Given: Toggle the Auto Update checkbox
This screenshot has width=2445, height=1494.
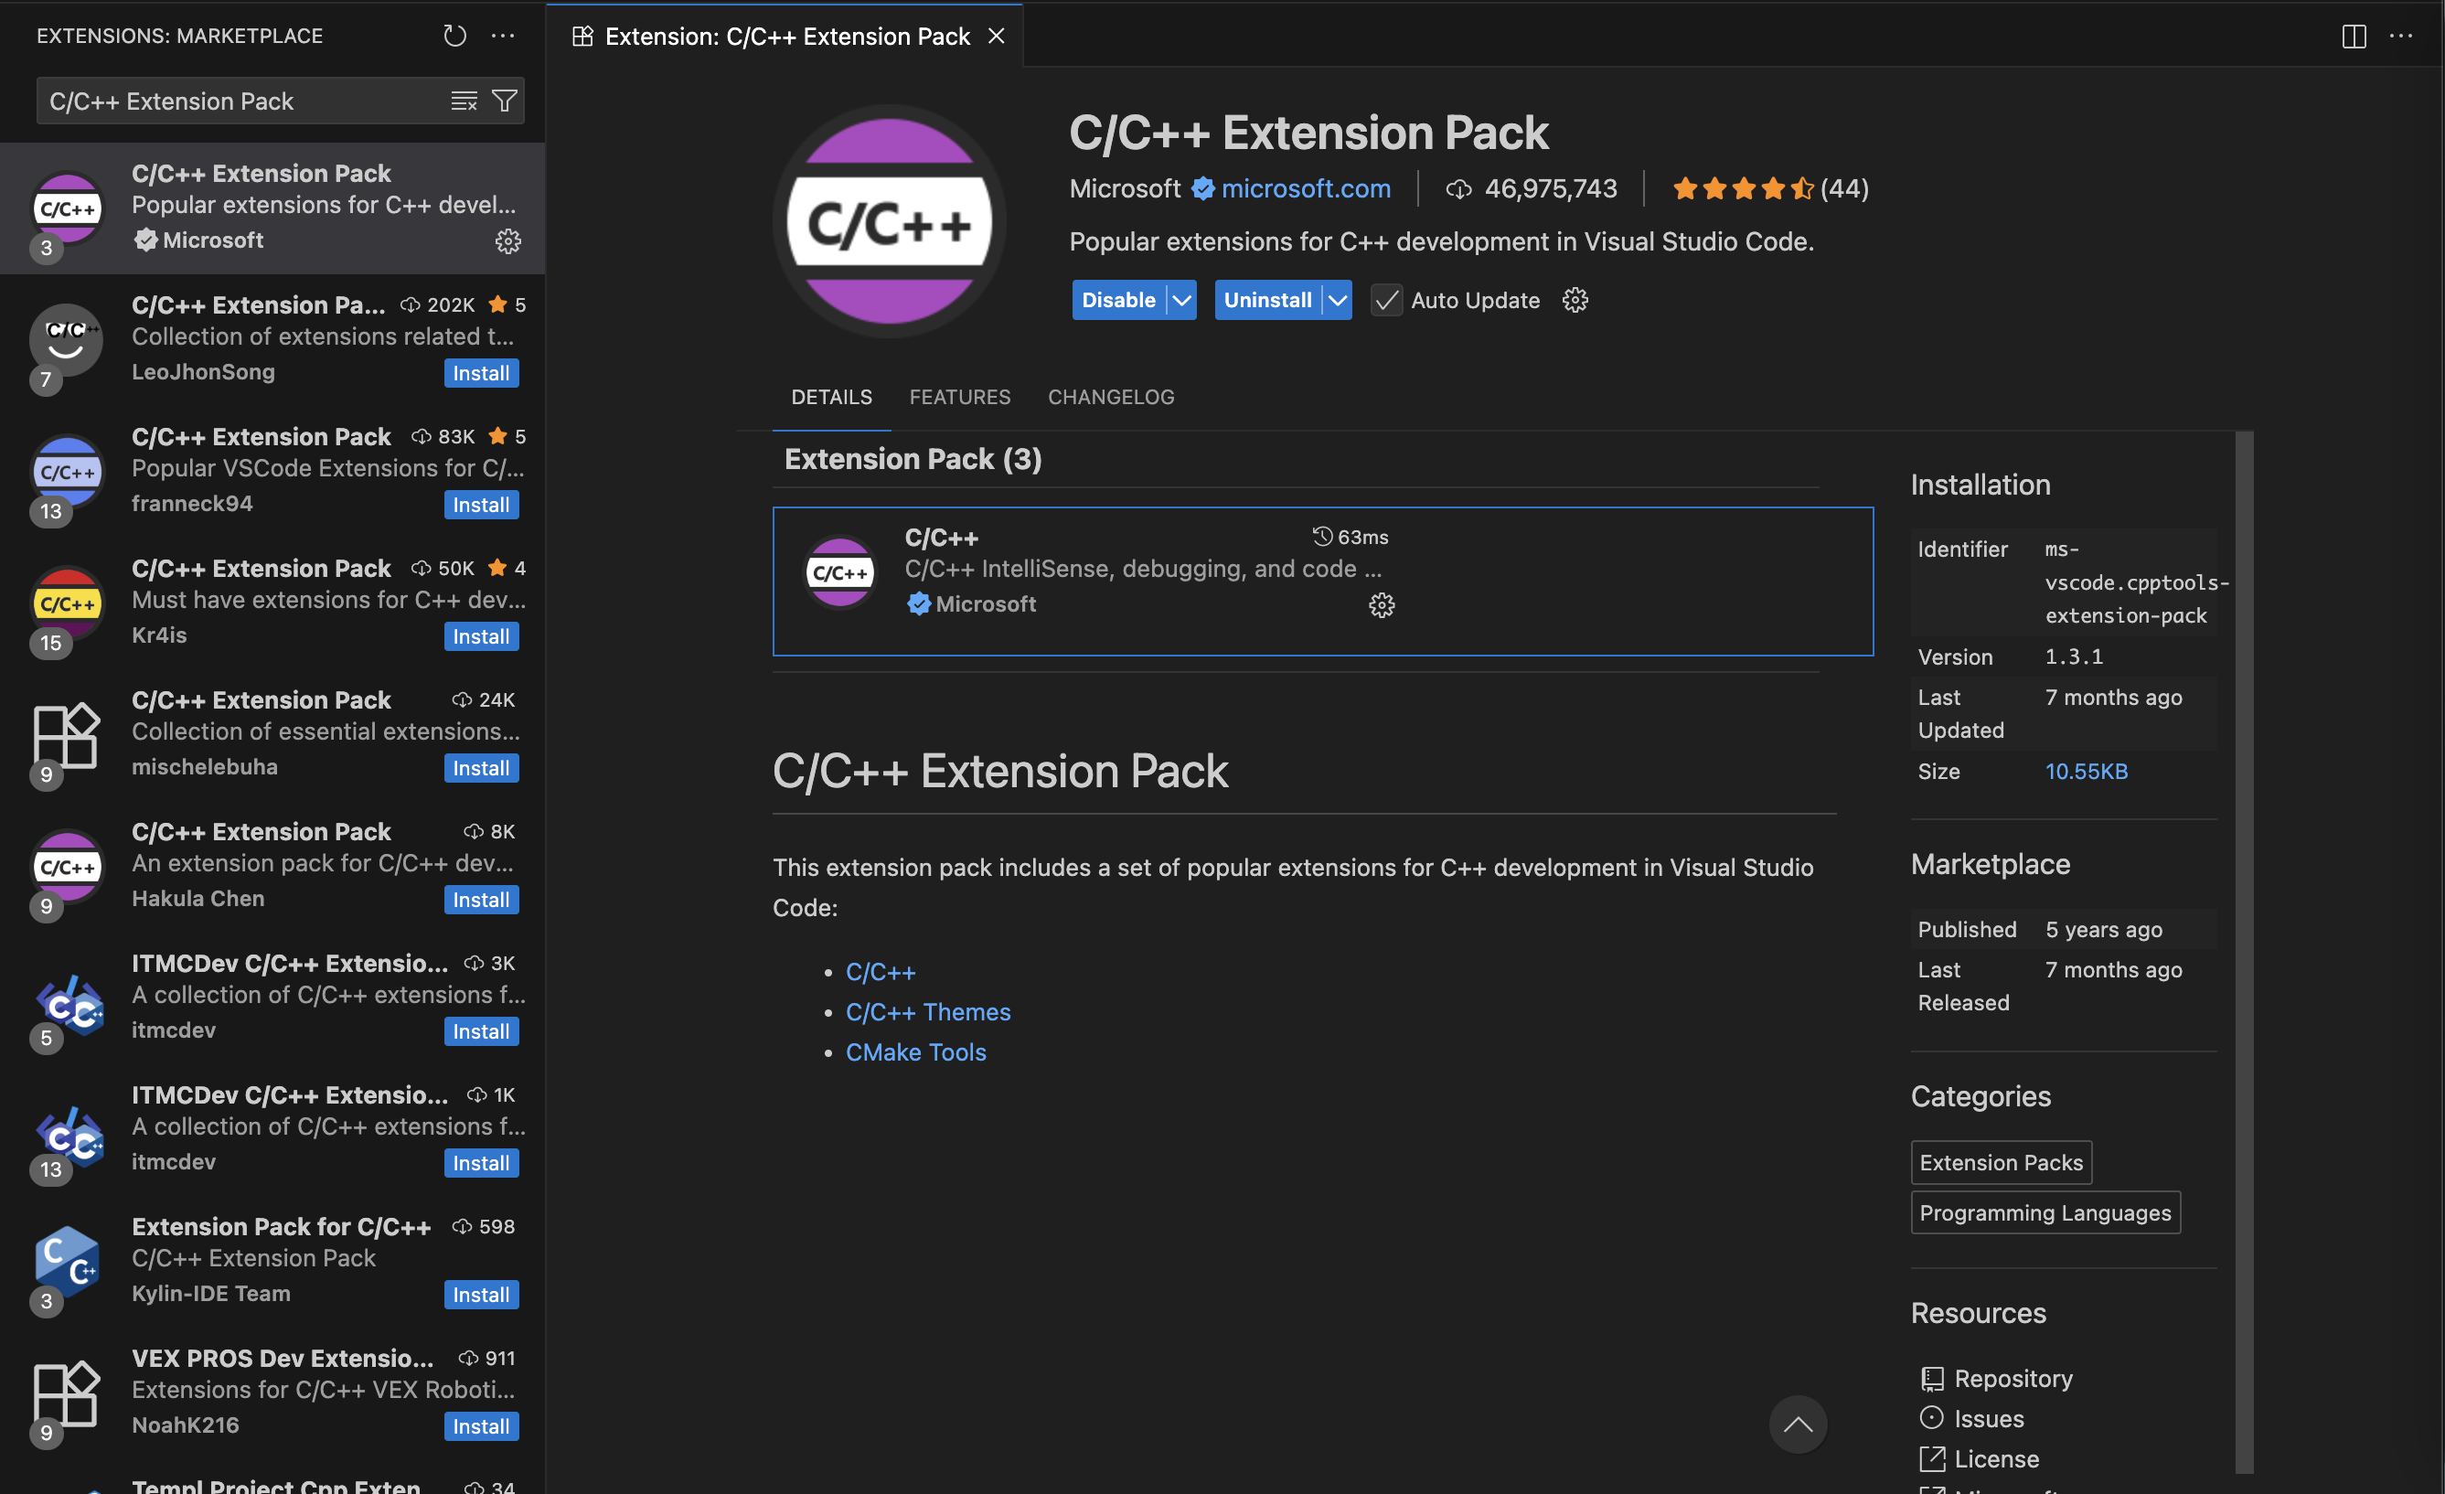Looking at the screenshot, I should coord(1386,301).
